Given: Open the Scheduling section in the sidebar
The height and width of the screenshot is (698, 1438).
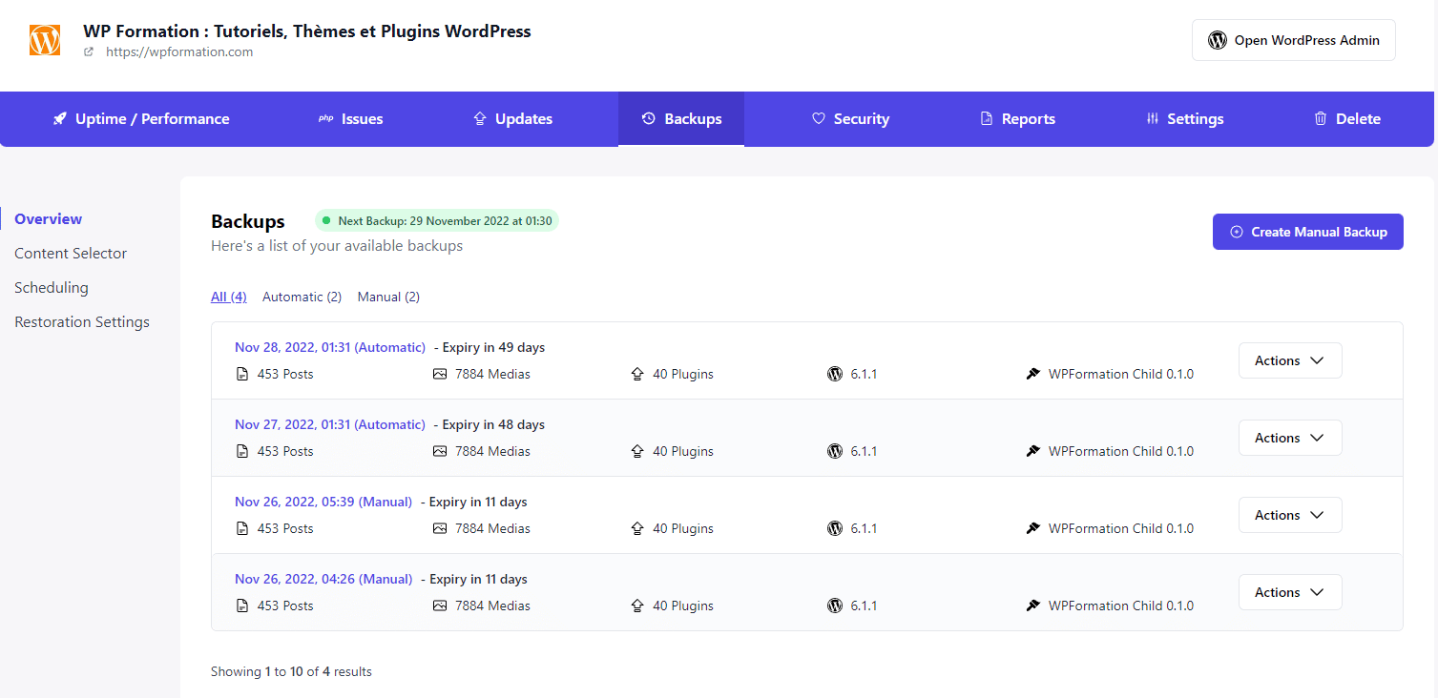Looking at the screenshot, I should coord(52,288).
